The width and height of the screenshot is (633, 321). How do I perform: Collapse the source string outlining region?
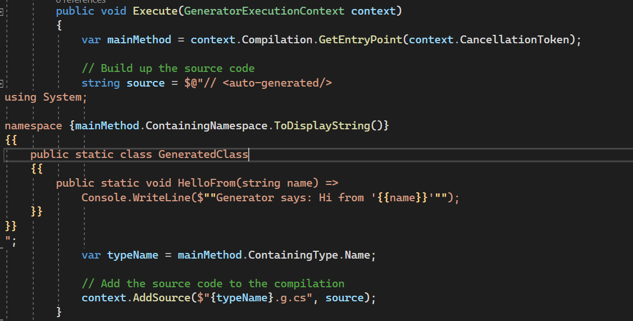click(2, 83)
